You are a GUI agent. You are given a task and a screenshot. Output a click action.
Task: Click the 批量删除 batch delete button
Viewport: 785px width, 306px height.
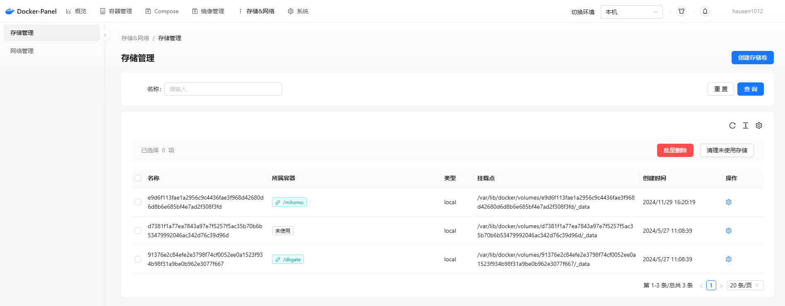pyautogui.click(x=675, y=150)
